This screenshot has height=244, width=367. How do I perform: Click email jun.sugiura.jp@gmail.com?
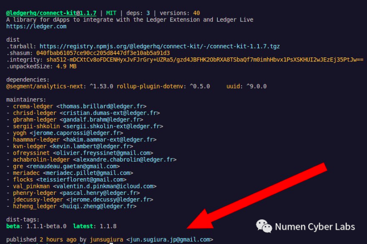pos(170,239)
